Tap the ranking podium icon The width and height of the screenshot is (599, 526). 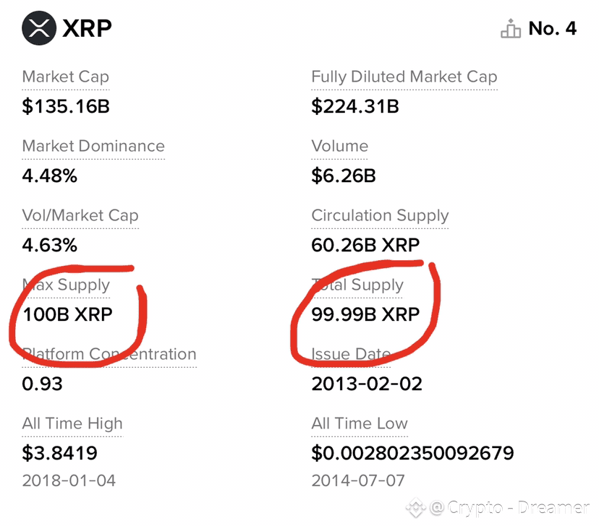(511, 29)
